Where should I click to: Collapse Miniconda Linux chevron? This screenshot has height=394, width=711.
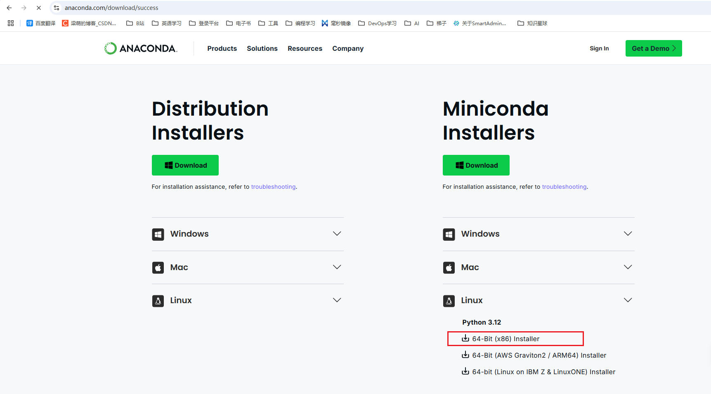[628, 300]
